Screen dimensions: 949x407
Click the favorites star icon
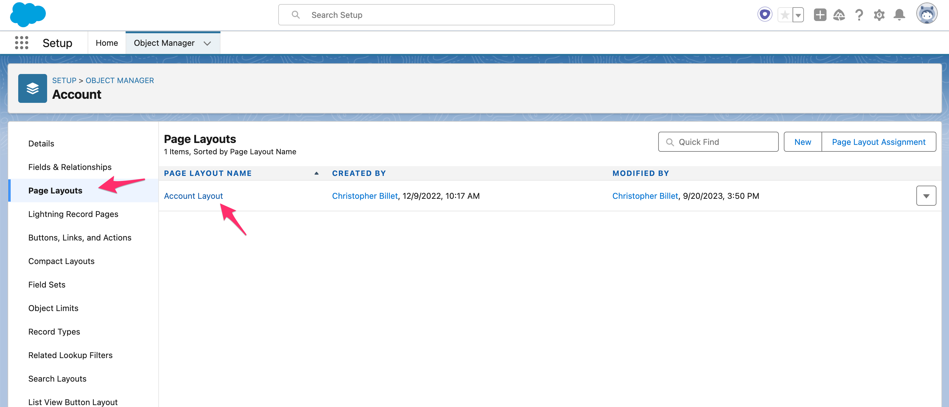tap(785, 15)
